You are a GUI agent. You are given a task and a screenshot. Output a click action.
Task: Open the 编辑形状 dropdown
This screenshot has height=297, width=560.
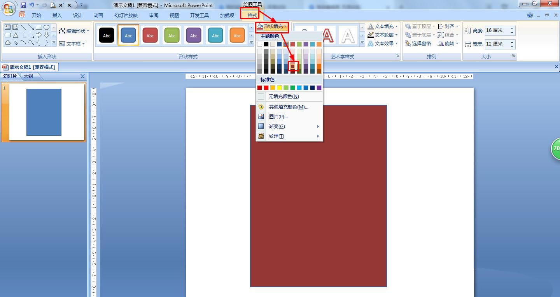(74, 31)
